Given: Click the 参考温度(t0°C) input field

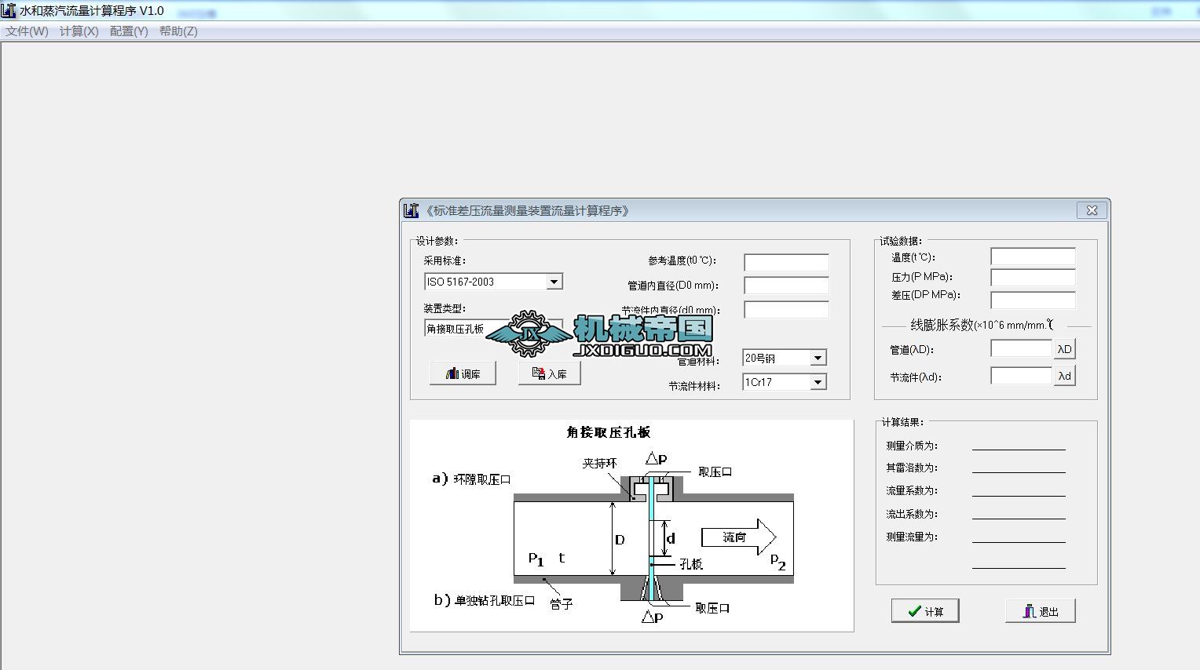Looking at the screenshot, I should tap(785, 261).
